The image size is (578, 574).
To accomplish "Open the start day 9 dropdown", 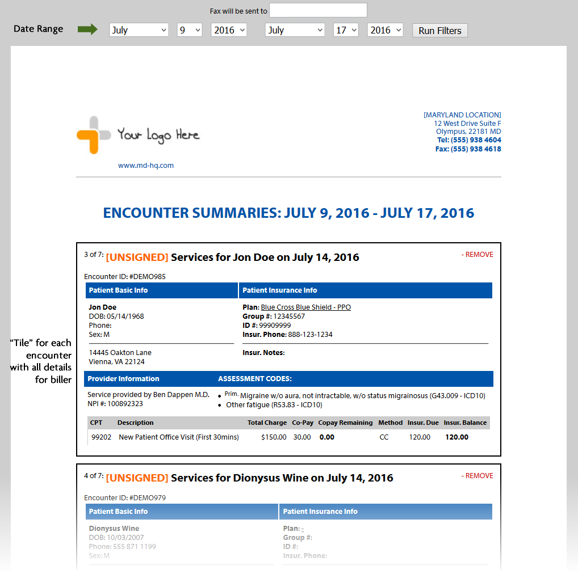I will [190, 30].
